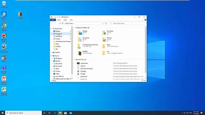Select Local Disk (C:) in the sidebar

tap(60, 76)
